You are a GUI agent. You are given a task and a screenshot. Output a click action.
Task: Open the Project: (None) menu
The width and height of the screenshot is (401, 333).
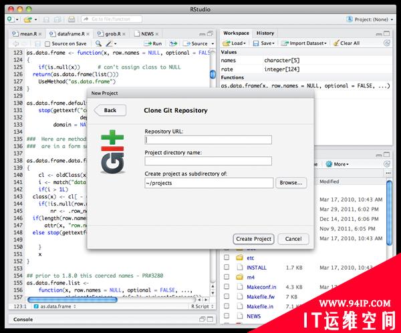(370, 19)
